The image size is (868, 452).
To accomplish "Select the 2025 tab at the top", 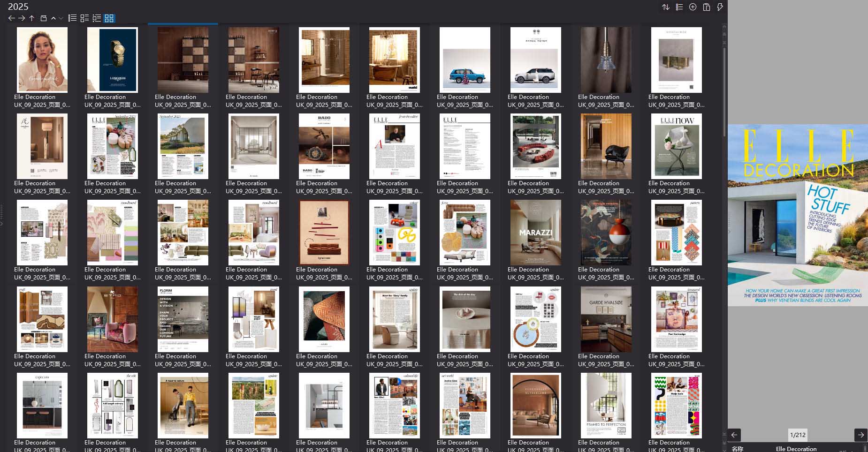I will point(19,7).
